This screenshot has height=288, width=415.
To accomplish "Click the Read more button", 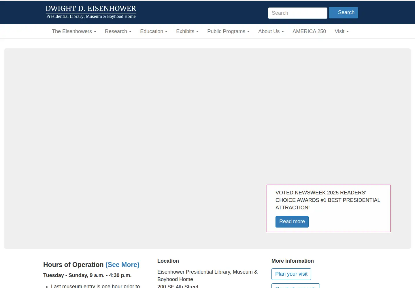I will coord(292,221).
